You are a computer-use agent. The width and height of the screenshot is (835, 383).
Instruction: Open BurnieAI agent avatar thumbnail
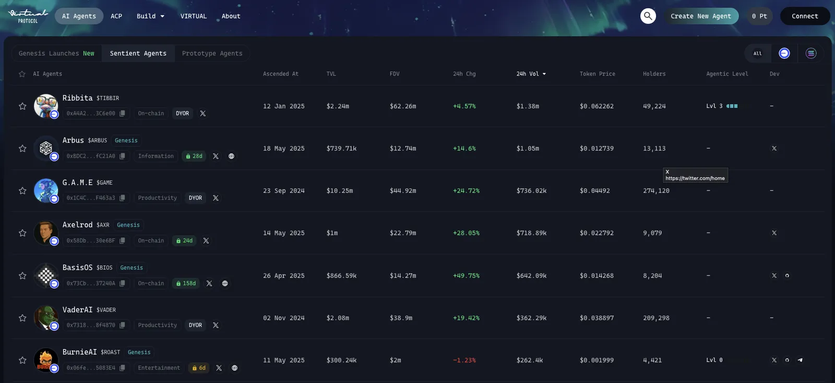[46, 360]
